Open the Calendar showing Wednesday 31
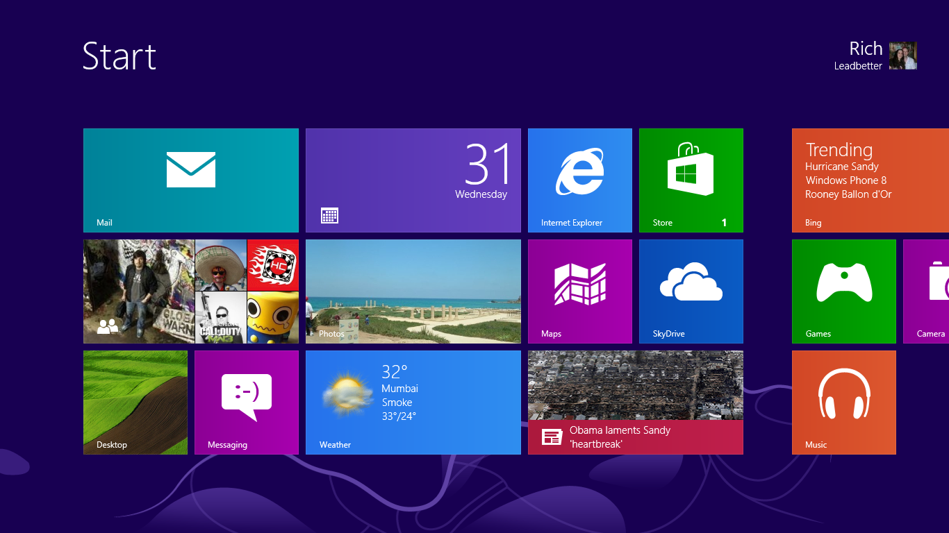This screenshot has height=533, width=949. pyautogui.click(x=413, y=180)
